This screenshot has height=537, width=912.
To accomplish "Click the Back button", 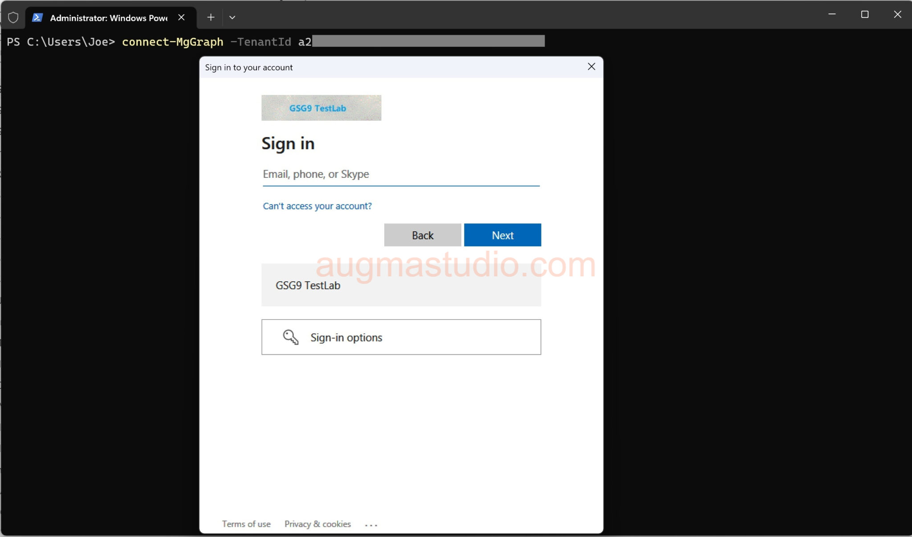I will 422,235.
